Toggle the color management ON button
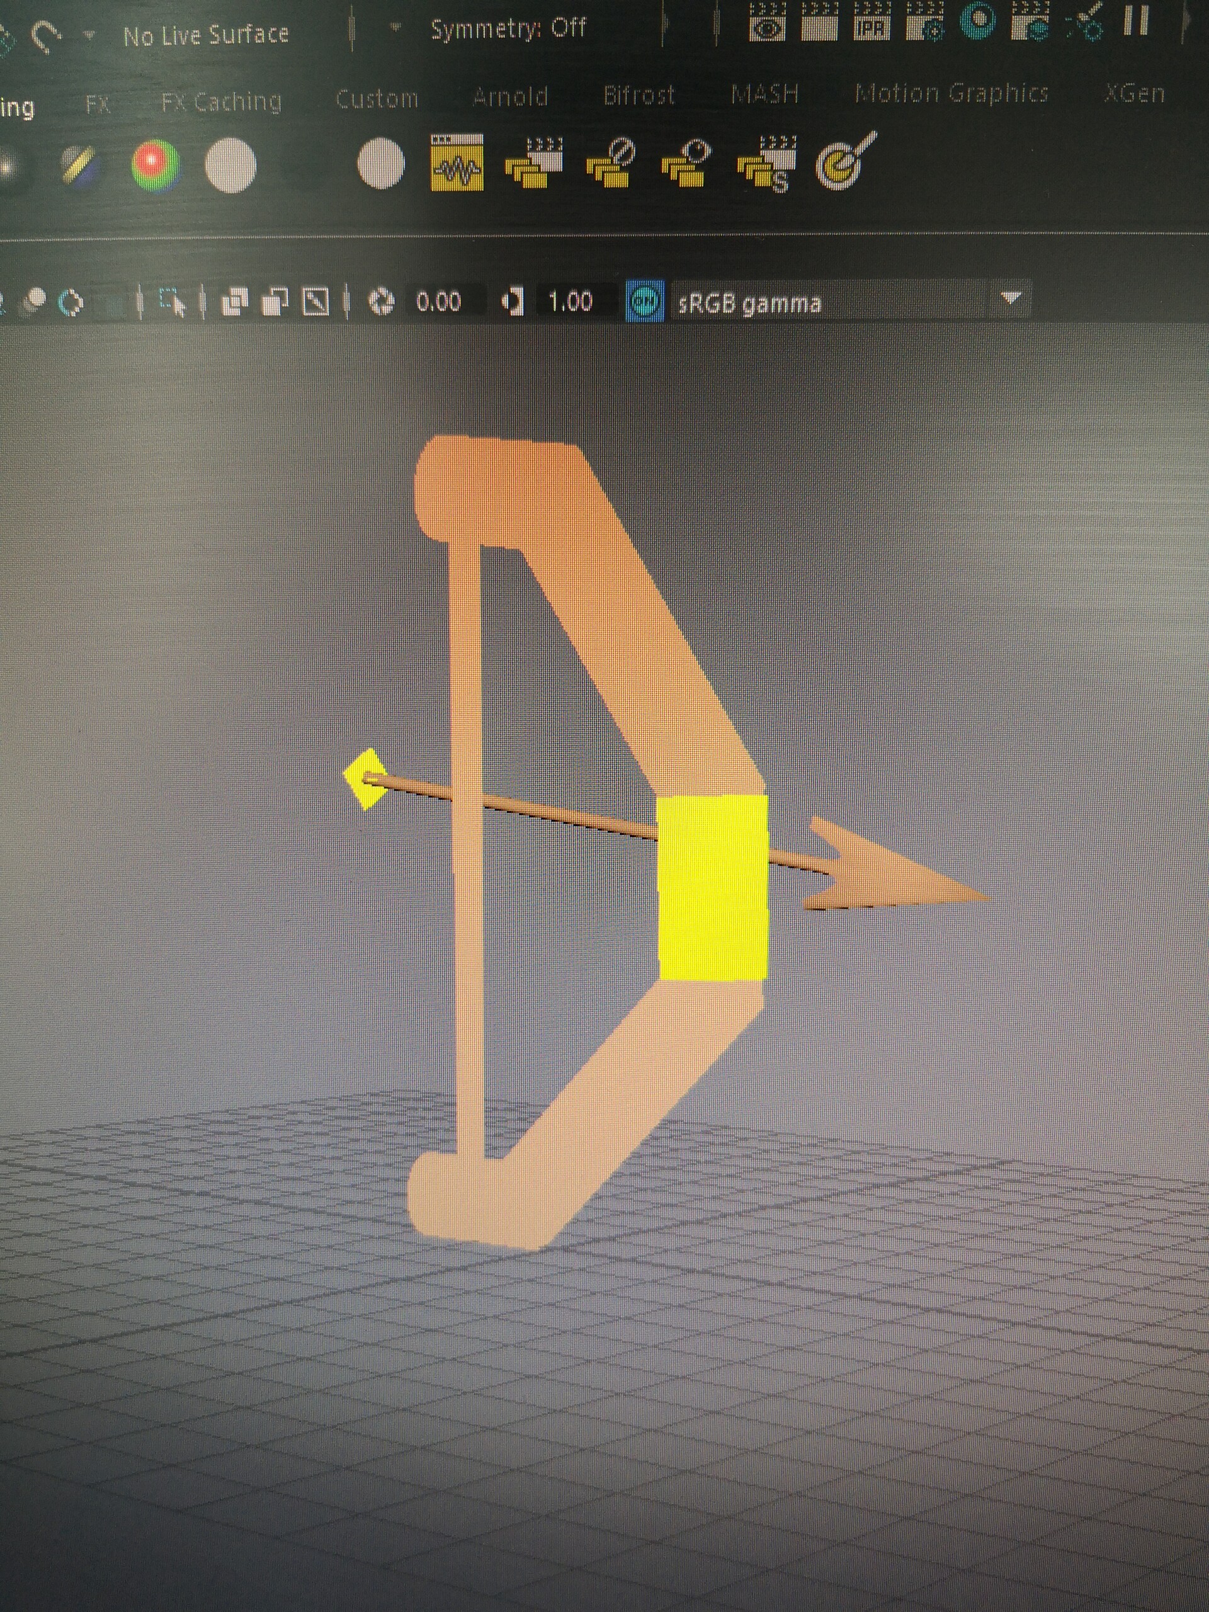The width and height of the screenshot is (1209, 1612). coord(645,300)
